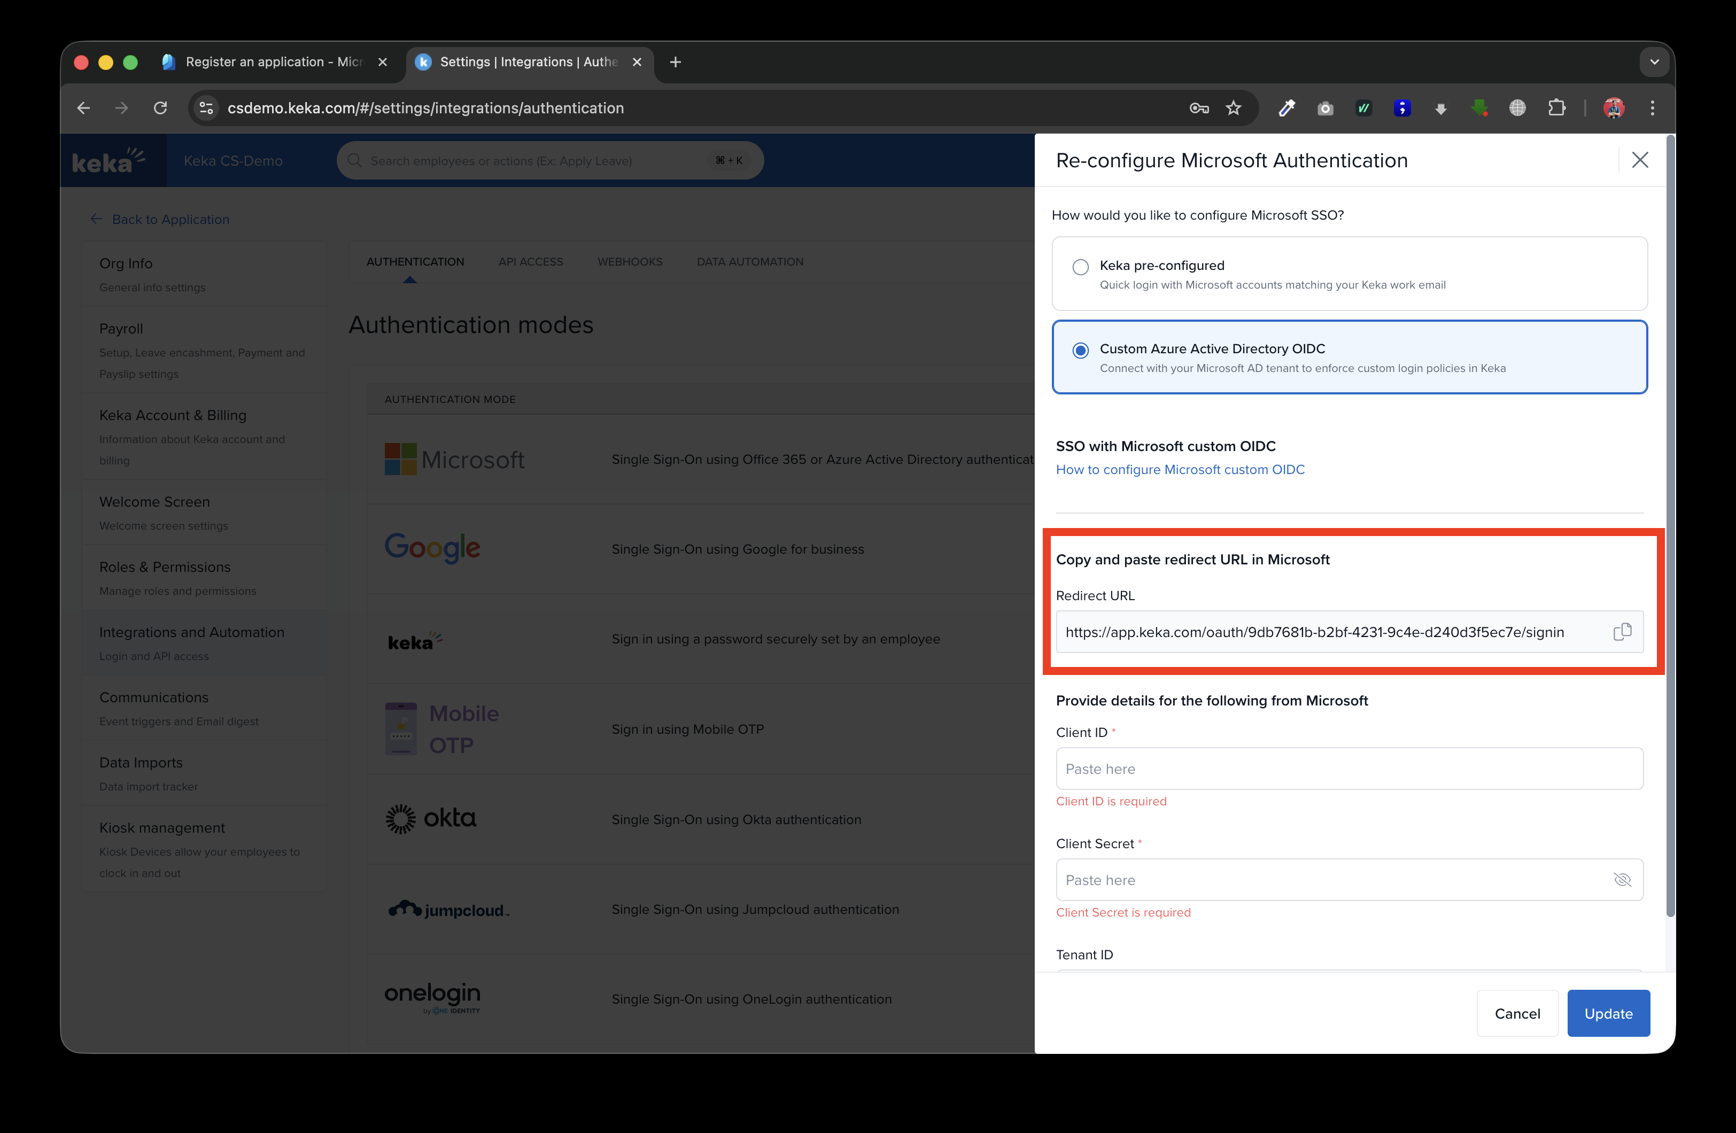The height and width of the screenshot is (1133, 1736).
Task: Click the Client ID input field
Action: (x=1348, y=769)
